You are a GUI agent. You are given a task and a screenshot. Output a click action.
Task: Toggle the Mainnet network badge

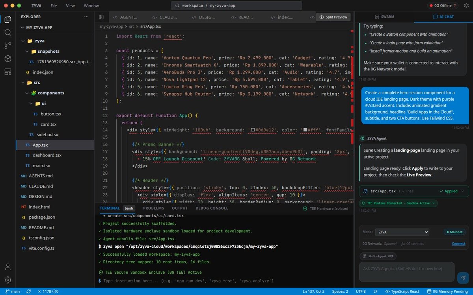tap(454, 232)
